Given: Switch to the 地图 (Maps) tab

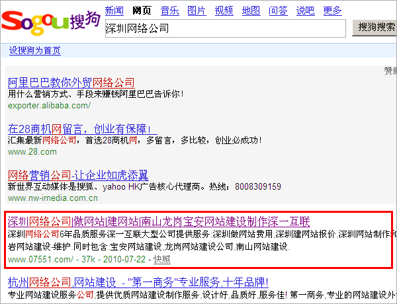Looking at the screenshot, I should [251, 10].
